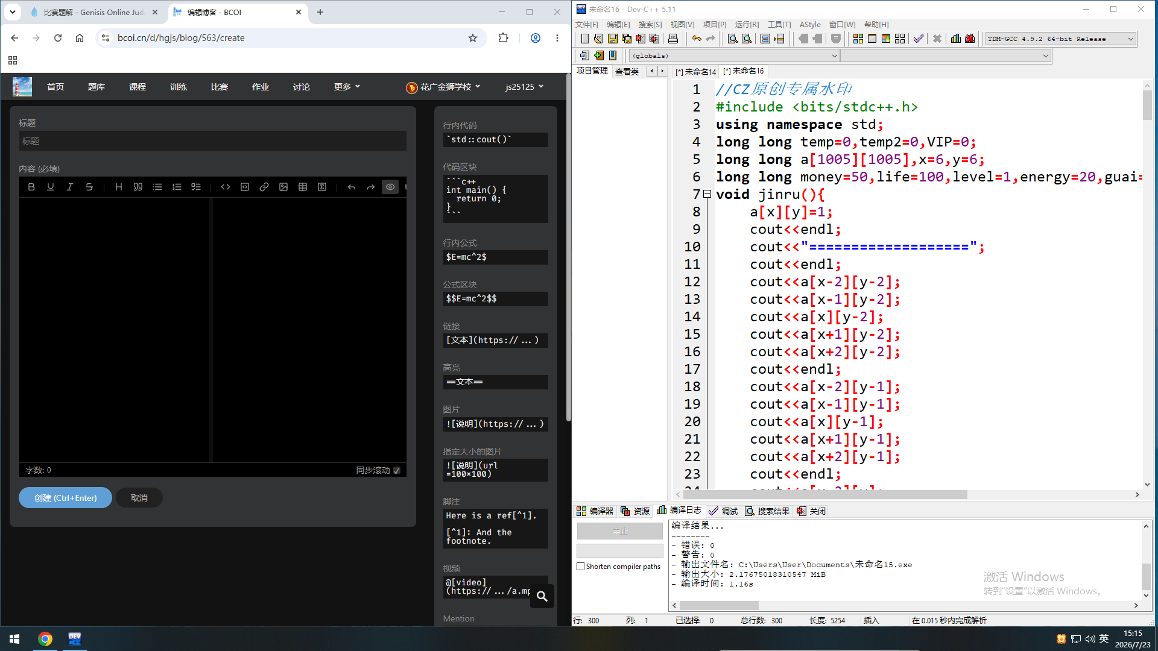Open the Windows Start menu
The height and width of the screenshot is (651, 1158).
(14, 638)
